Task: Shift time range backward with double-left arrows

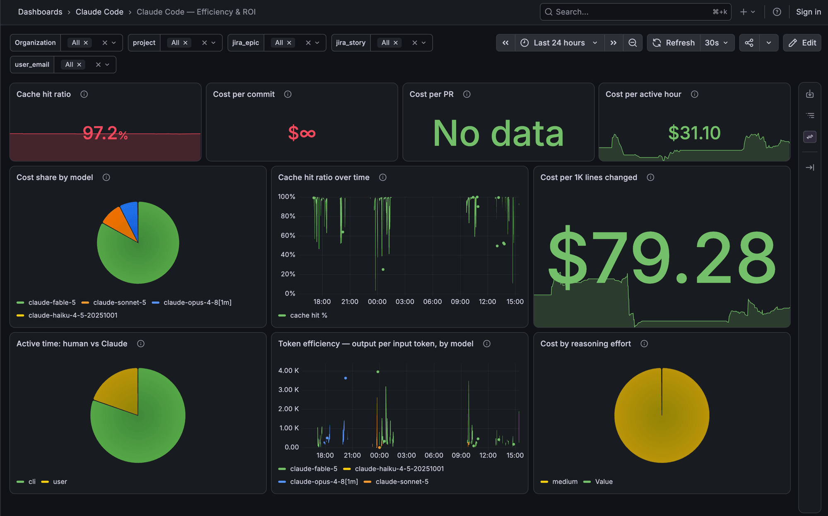Action: pyautogui.click(x=505, y=43)
